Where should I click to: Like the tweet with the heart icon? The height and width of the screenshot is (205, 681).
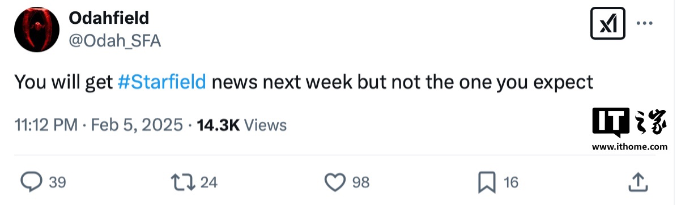335,182
